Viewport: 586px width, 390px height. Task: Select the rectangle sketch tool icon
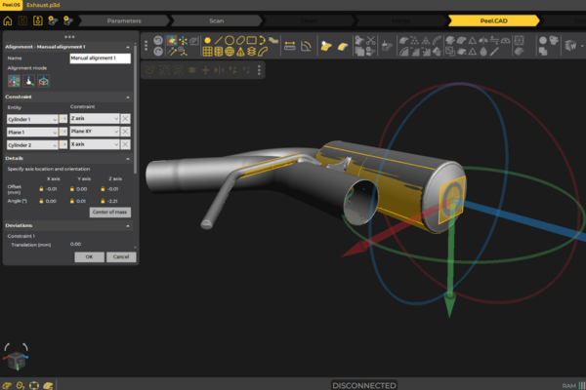click(252, 40)
